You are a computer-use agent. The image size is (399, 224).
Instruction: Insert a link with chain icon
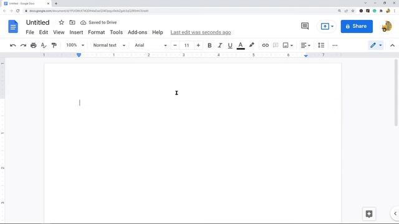click(265, 45)
